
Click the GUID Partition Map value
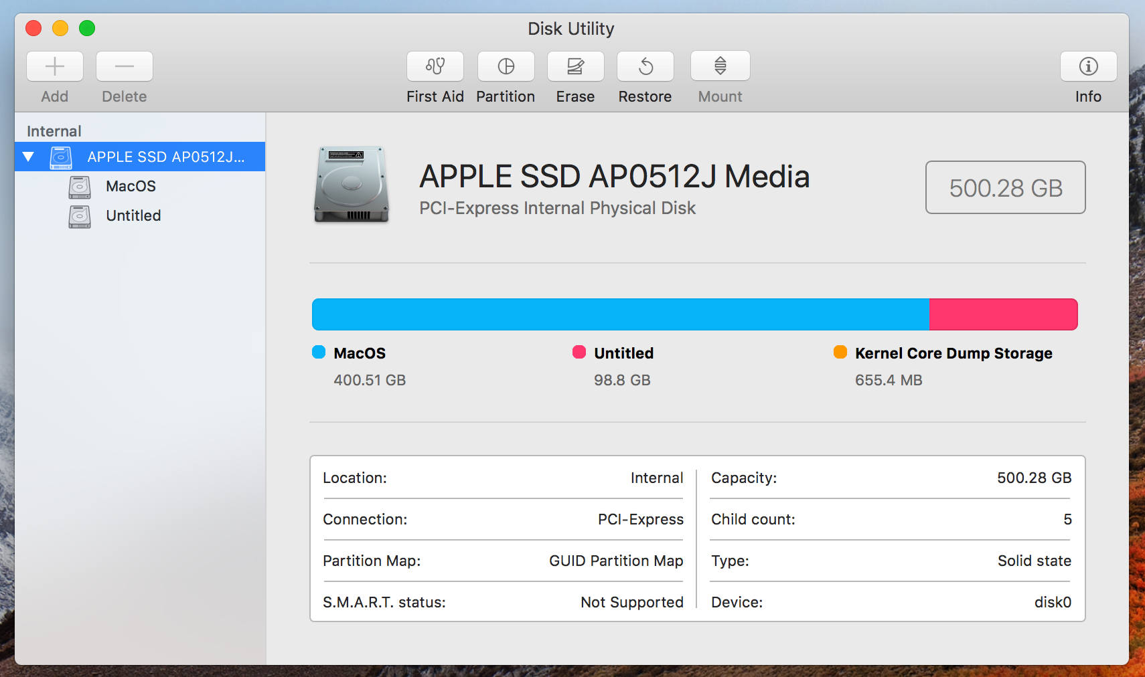(616, 561)
